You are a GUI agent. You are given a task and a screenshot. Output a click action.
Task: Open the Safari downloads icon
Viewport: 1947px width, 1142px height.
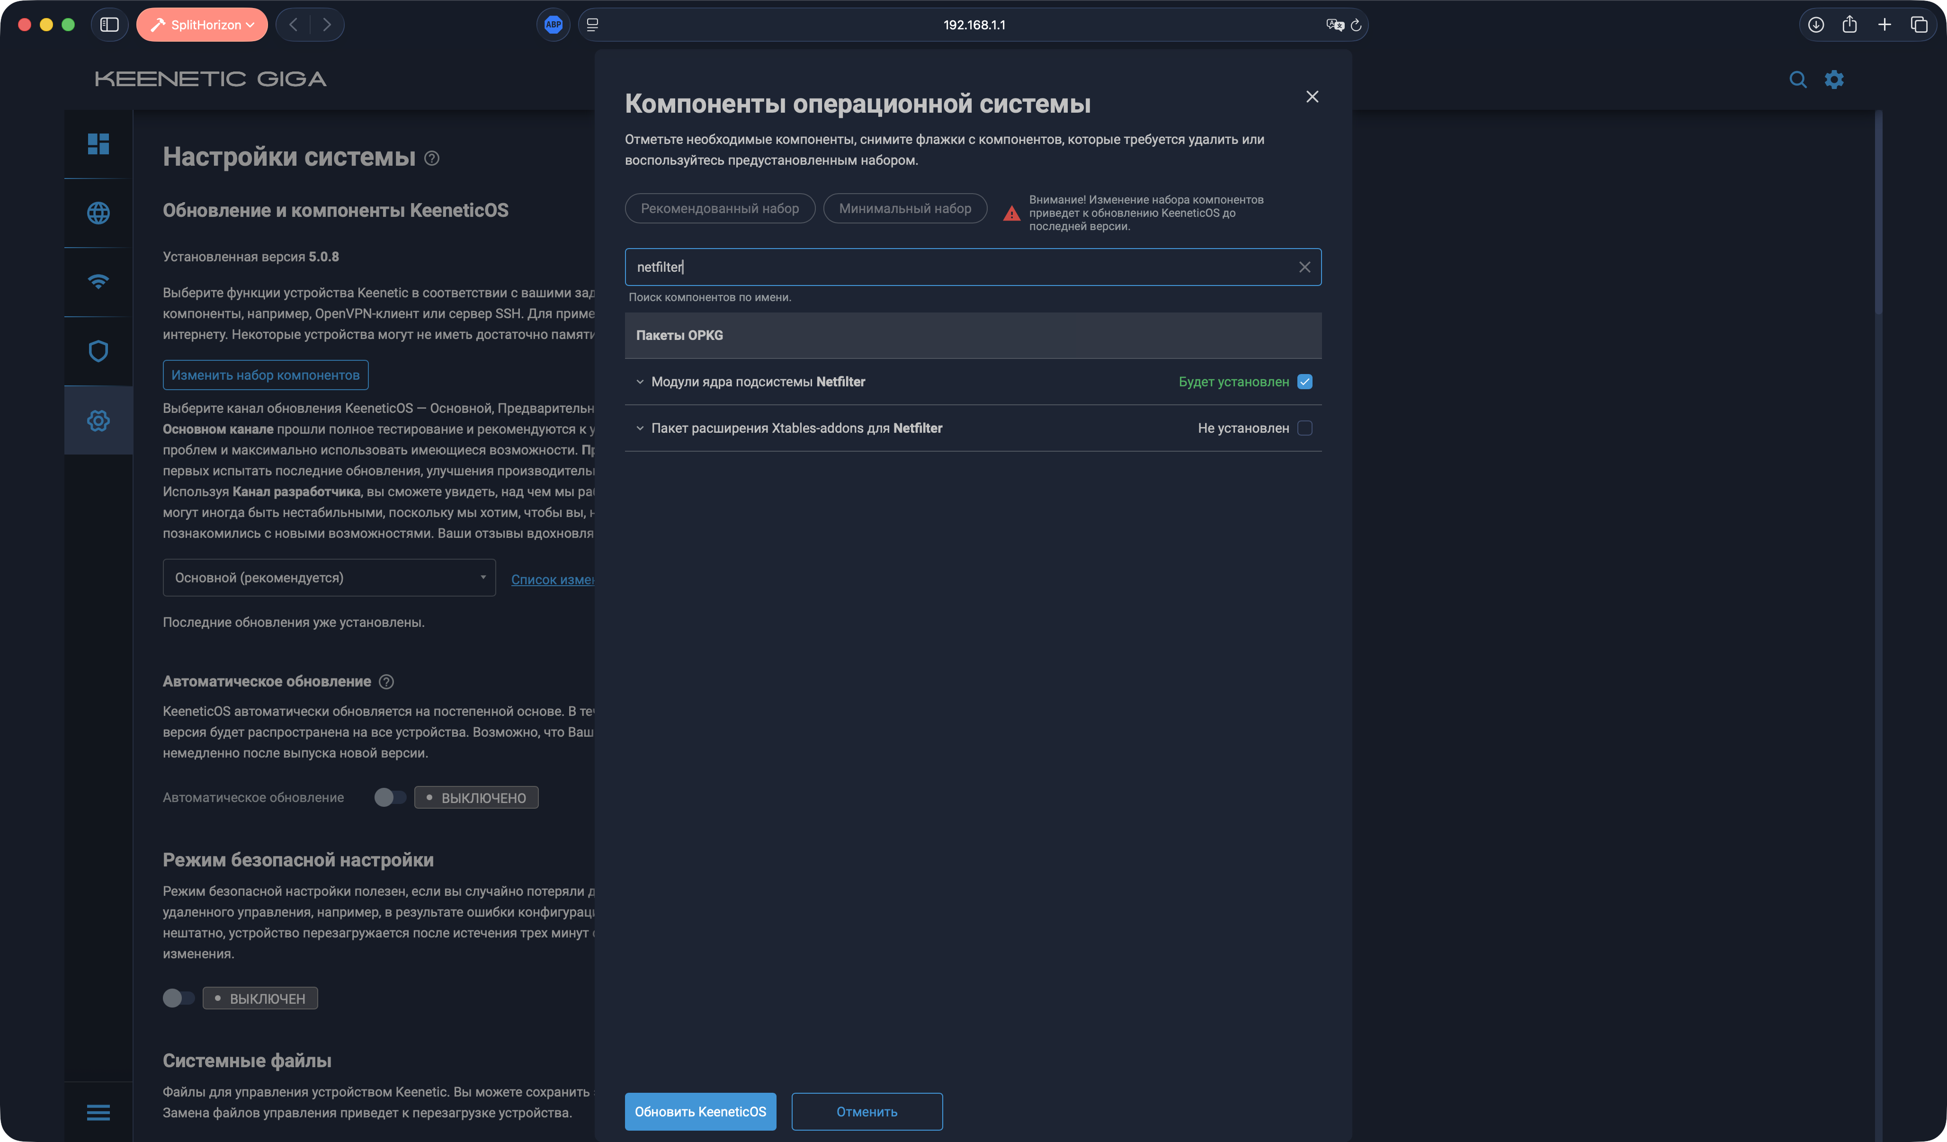tap(1816, 25)
